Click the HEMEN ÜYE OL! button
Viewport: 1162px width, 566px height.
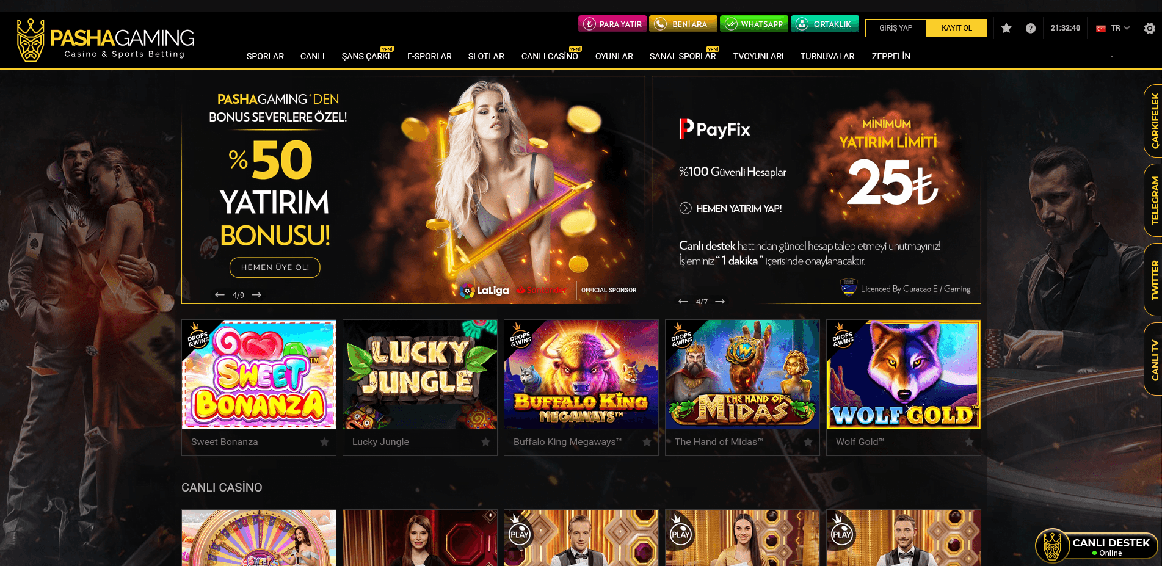(x=275, y=267)
